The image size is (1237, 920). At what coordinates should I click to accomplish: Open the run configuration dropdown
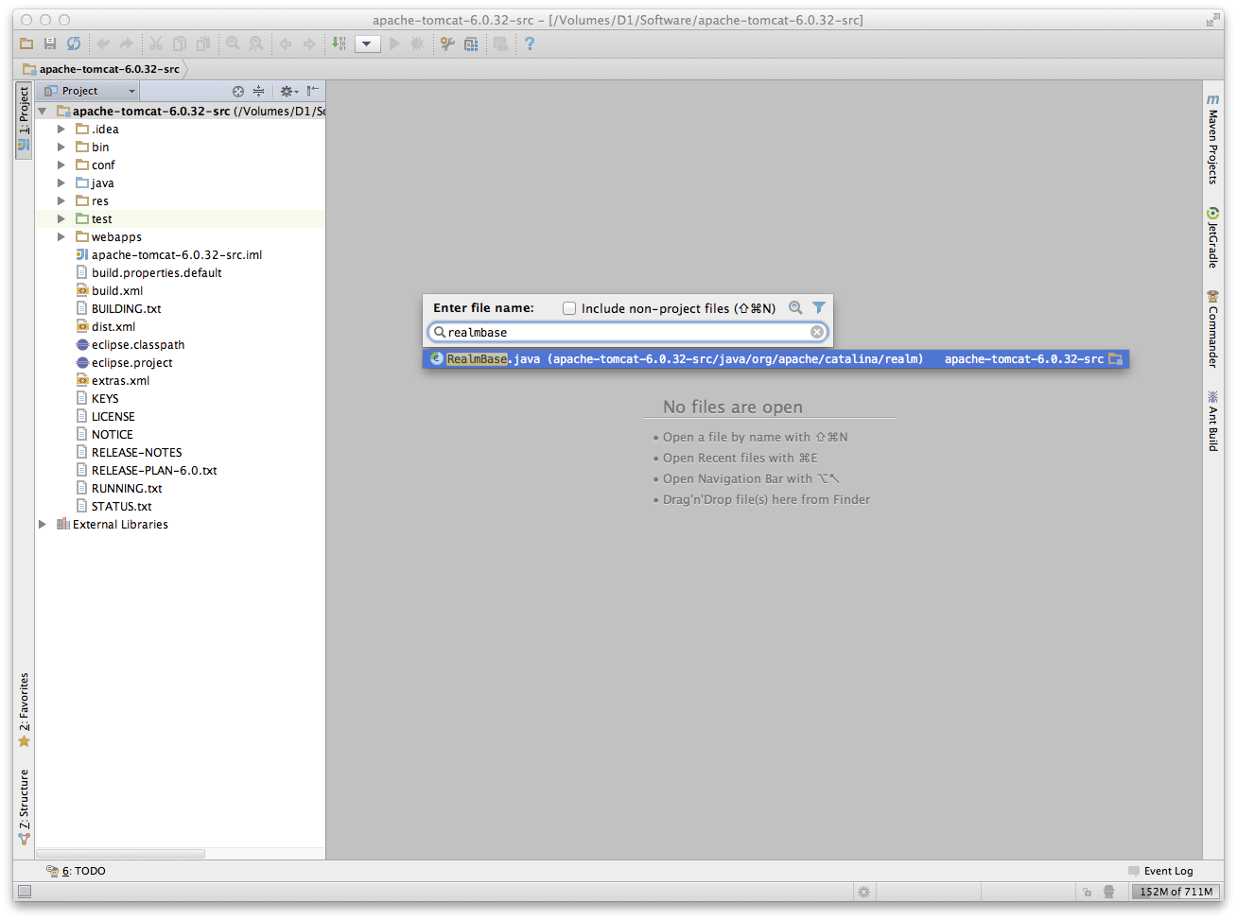coord(368,43)
